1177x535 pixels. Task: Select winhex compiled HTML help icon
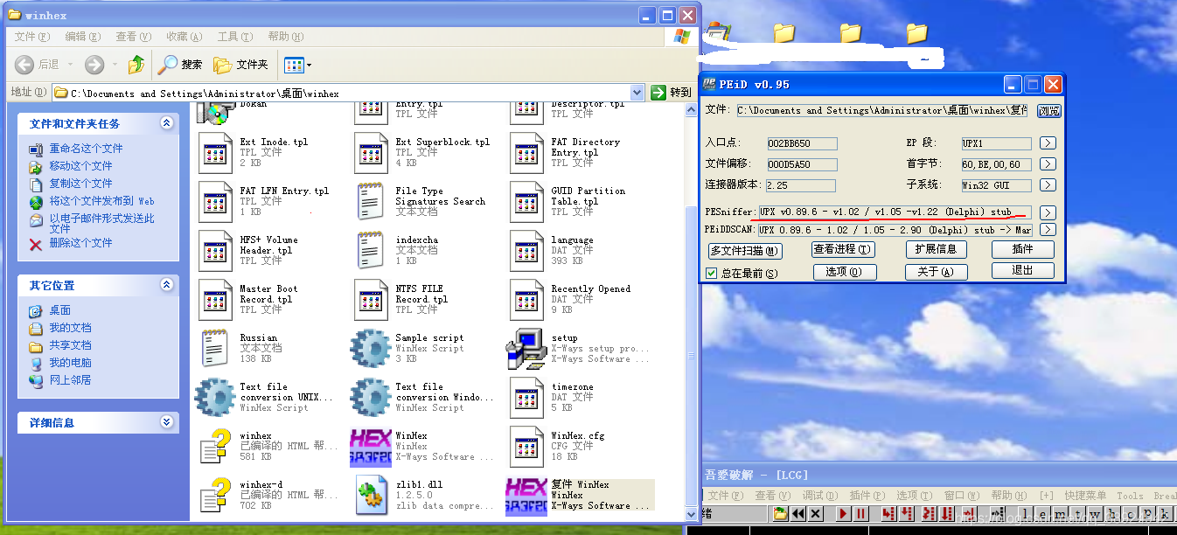pos(215,446)
